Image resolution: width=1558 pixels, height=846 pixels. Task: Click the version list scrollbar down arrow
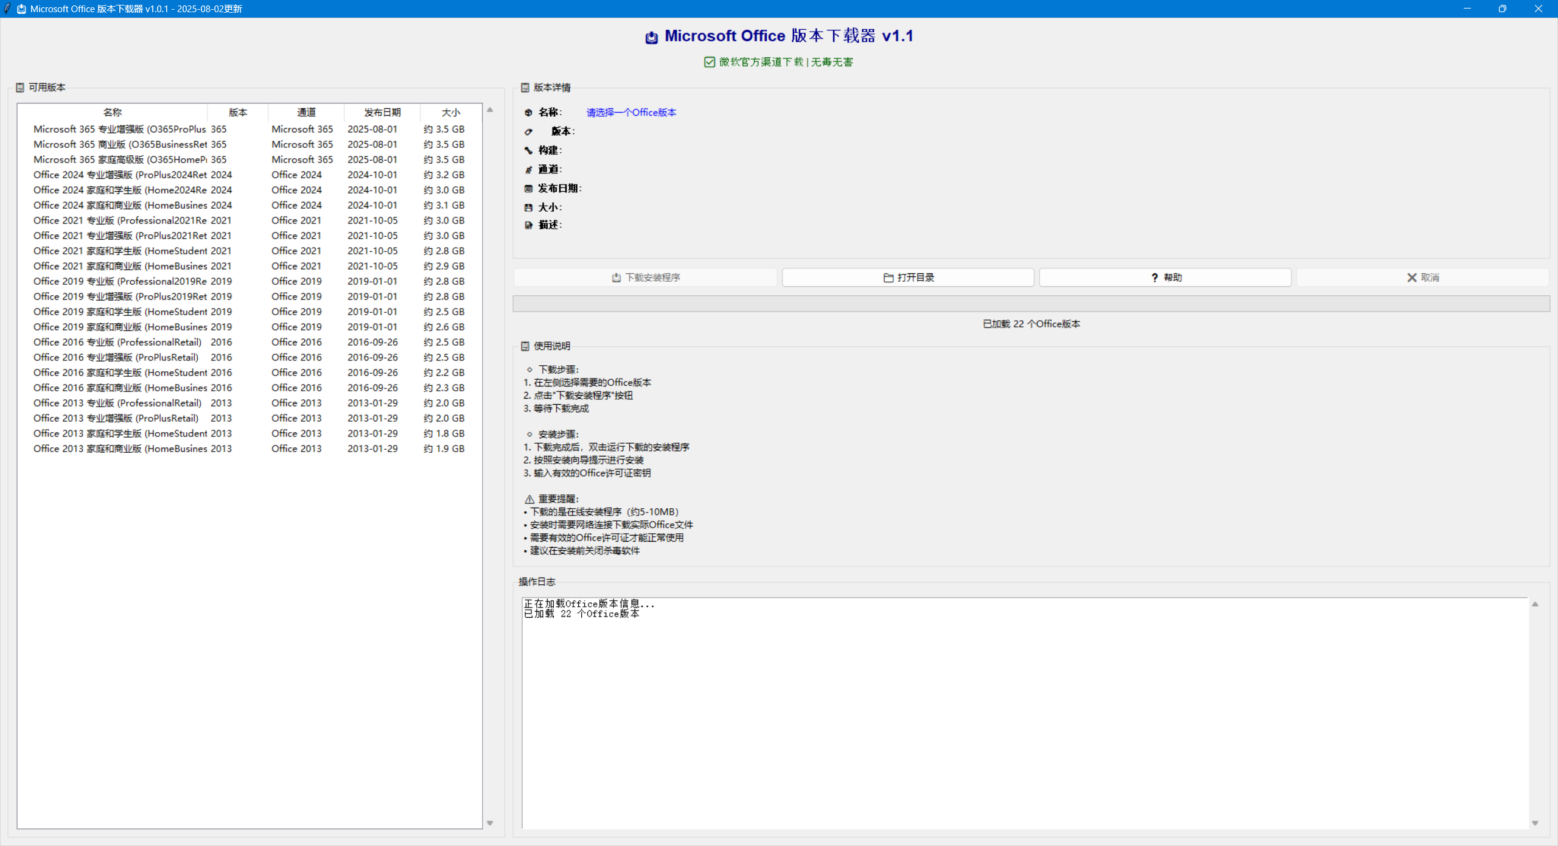(x=490, y=823)
